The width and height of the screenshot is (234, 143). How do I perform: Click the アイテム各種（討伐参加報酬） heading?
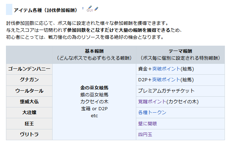(46, 10)
